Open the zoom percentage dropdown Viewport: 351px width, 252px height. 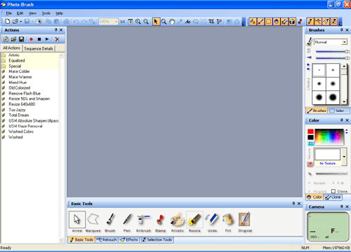click(116, 22)
